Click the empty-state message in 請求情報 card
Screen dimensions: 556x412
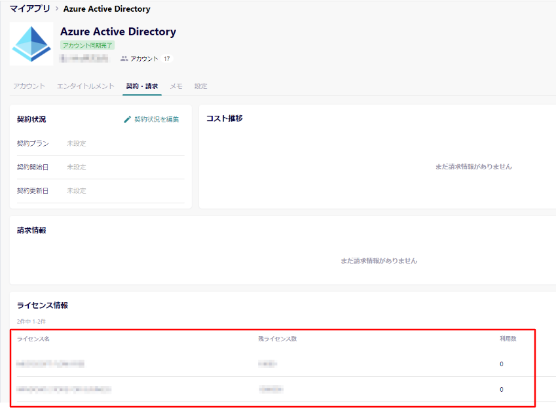(x=379, y=261)
